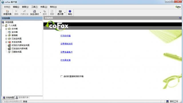This screenshot has width=183, height=103.
Task: Click the 收件箱 inbox folder icon
Action: (9, 29)
